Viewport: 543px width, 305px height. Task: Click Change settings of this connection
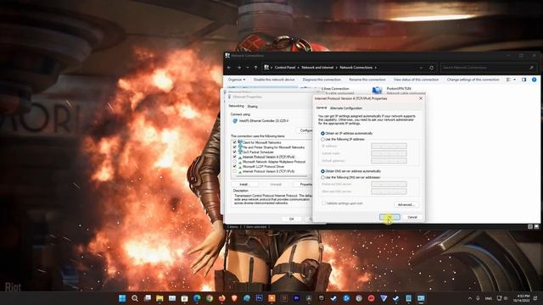(473, 80)
